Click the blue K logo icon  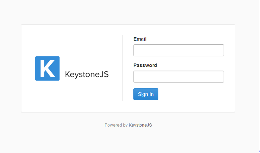coord(47,68)
